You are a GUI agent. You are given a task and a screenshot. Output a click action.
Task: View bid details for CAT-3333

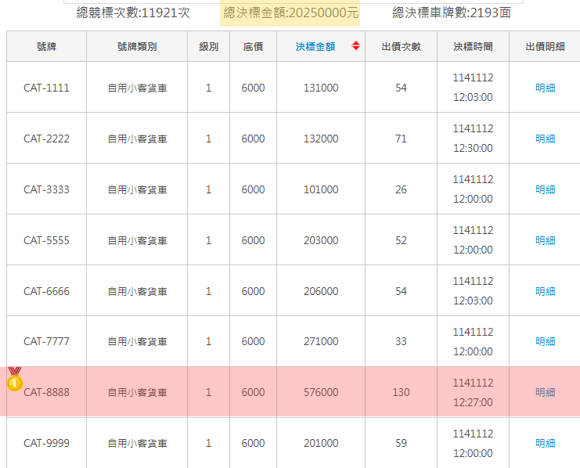(x=545, y=189)
